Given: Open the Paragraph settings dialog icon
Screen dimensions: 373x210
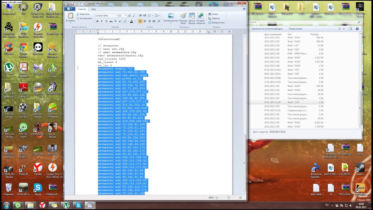Looking at the screenshot, I should tap(159, 21).
